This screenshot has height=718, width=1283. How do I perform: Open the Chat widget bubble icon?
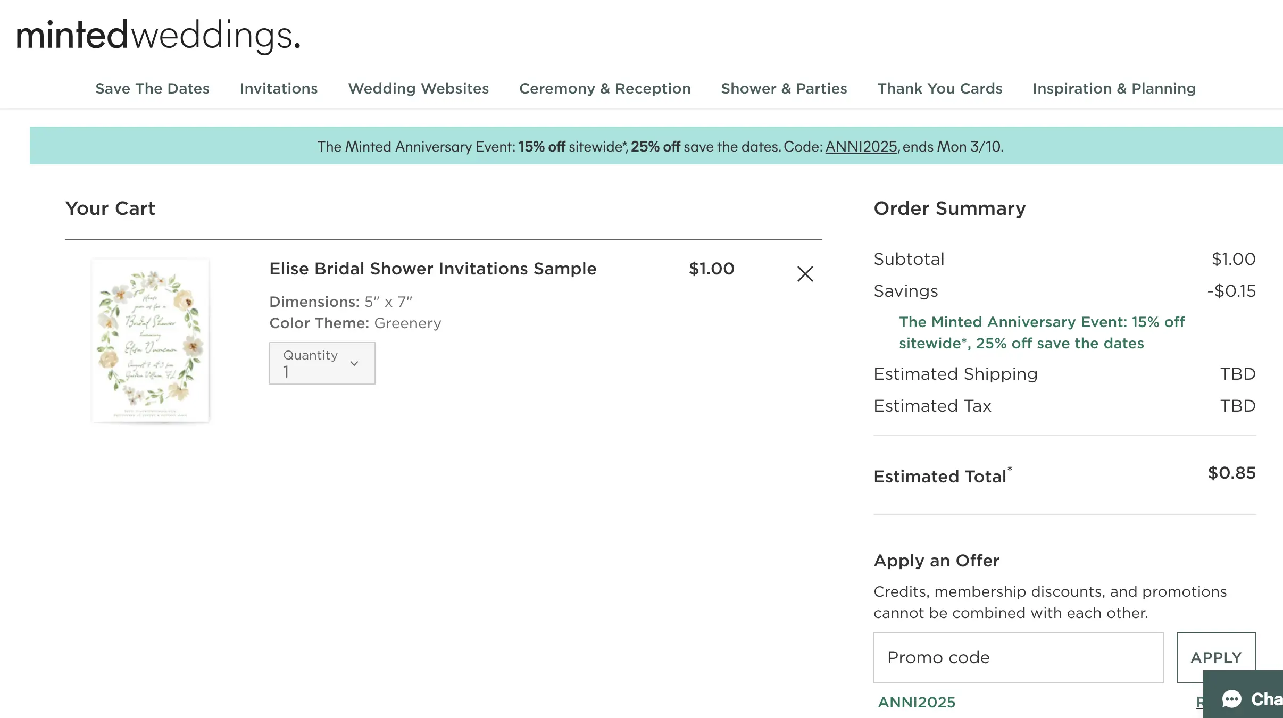tap(1232, 699)
